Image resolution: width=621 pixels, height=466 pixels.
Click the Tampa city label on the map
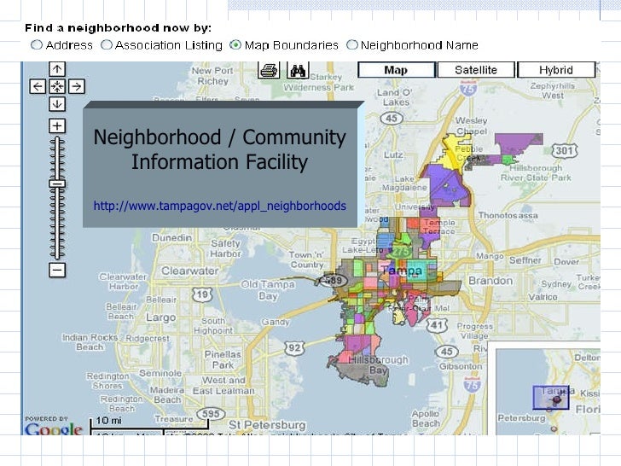pyautogui.click(x=402, y=271)
